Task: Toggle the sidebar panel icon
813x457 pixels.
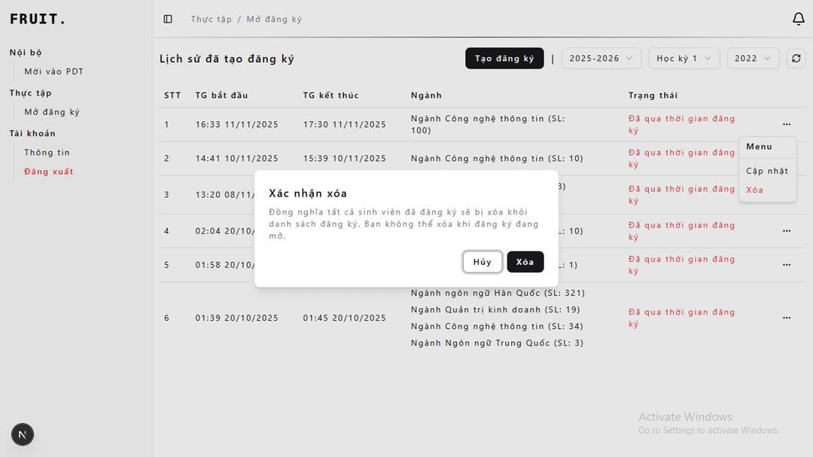Action: (168, 19)
